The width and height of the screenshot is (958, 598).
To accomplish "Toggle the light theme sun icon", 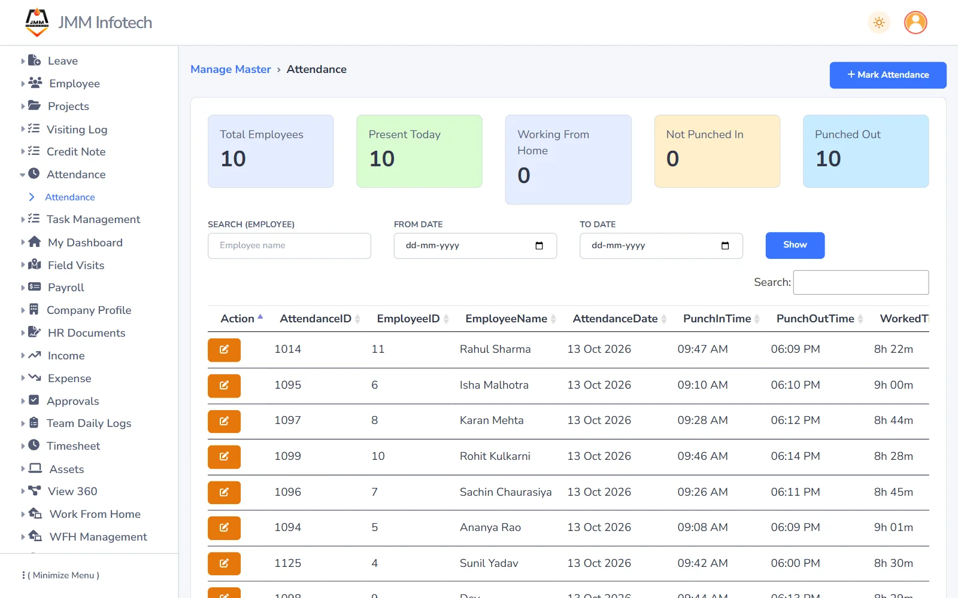I will (879, 23).
